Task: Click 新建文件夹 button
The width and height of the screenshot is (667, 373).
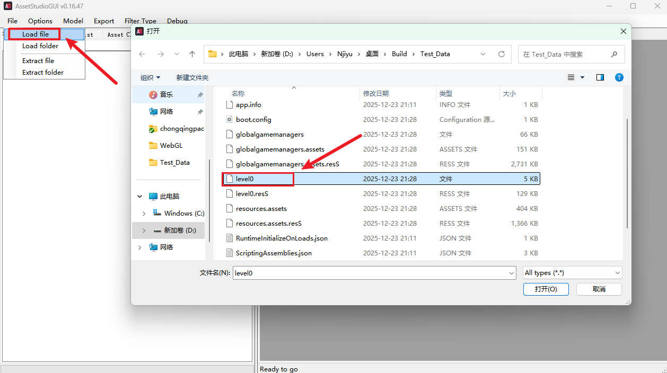Action: [x=192, y=77]
